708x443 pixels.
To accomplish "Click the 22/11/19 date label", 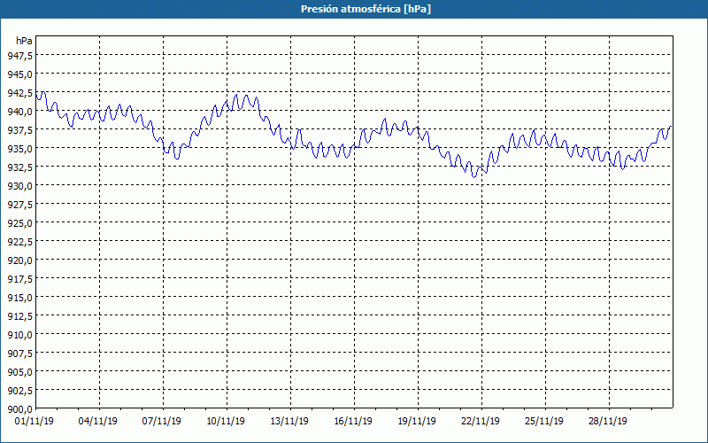I will pos(481,422).
